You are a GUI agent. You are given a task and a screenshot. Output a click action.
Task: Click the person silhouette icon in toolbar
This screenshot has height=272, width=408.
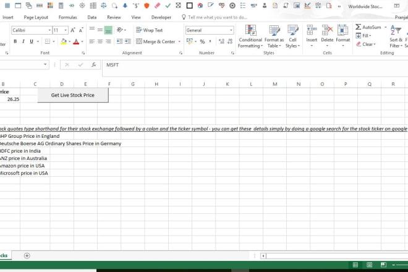tap(265, 6)
